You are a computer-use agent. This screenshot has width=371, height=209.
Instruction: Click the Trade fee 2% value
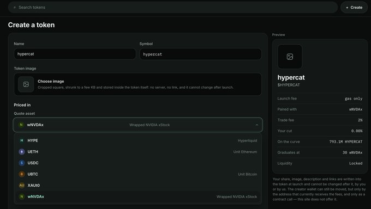tap(360, 120)
